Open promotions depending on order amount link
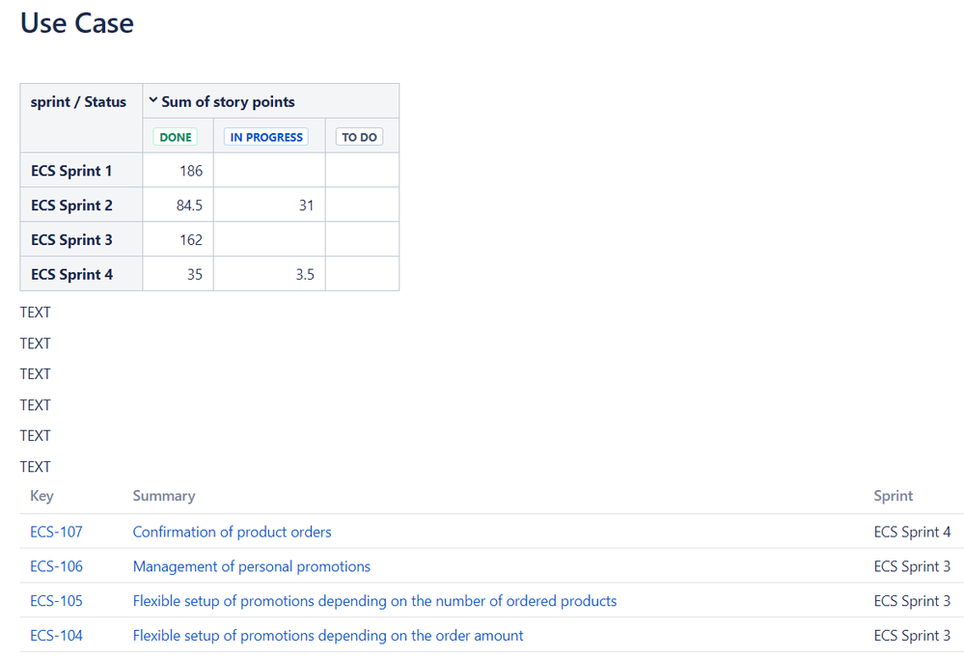Screen dimensions: 964x657 pos(328,636)
